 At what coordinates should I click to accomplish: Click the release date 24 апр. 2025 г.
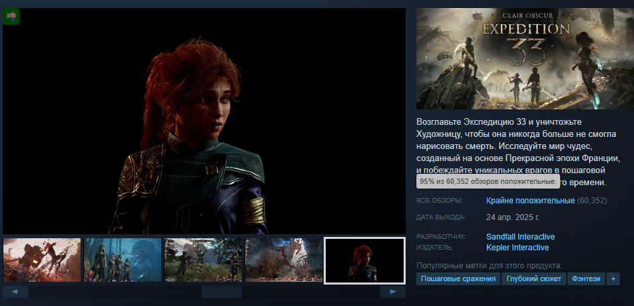click(x=512, y=217)
